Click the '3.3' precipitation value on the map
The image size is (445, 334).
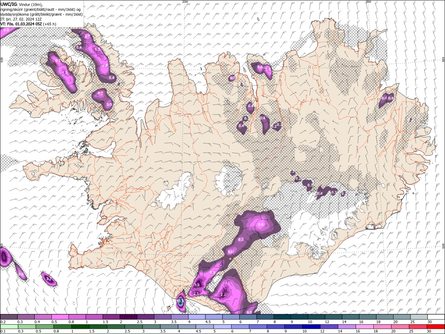197,285
